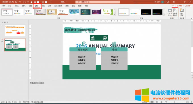
Task: Click the Share (共享) button
Action: click(x=188, y=6)
